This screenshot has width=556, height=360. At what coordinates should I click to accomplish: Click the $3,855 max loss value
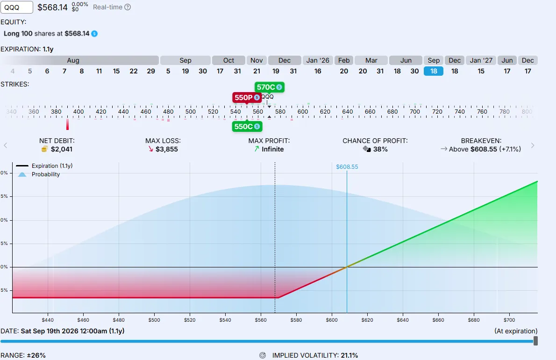[x=167, y=149]
